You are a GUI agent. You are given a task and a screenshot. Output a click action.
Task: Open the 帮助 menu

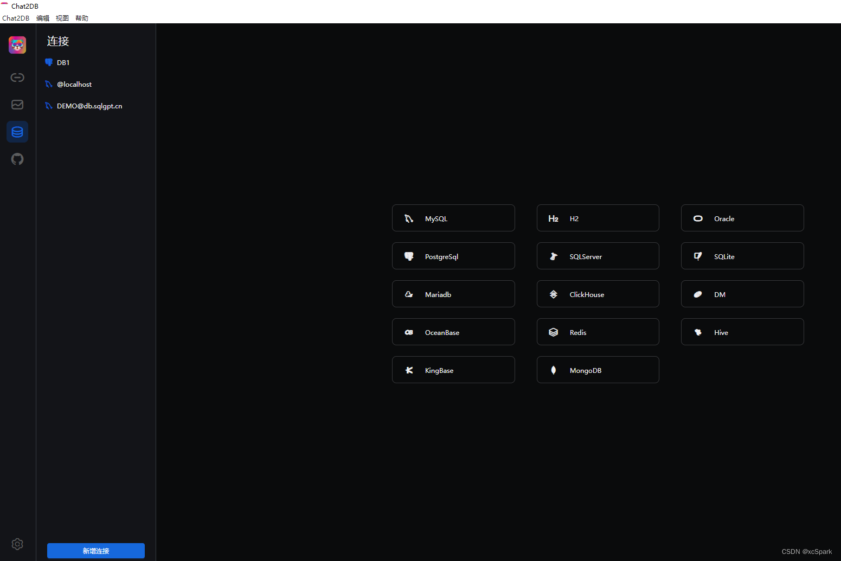[82, 18]
